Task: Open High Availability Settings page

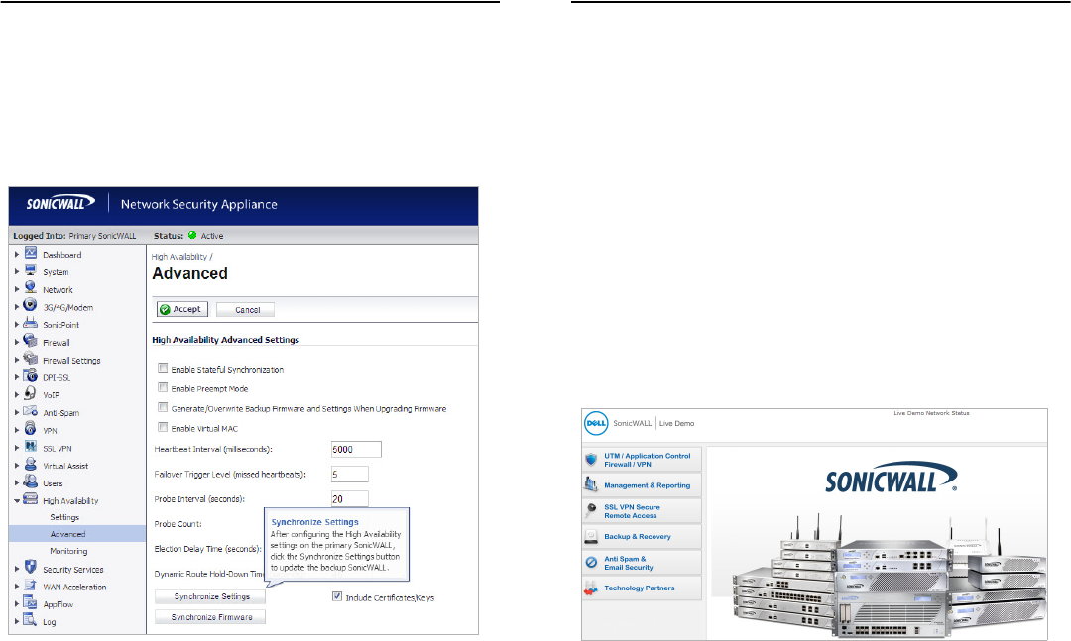Action: [64, 517]
